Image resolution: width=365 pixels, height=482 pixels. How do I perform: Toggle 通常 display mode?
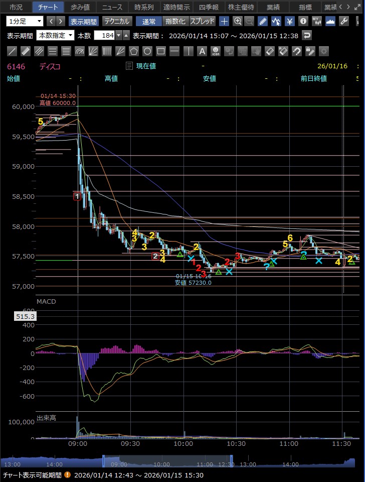(x=149, y=21)
